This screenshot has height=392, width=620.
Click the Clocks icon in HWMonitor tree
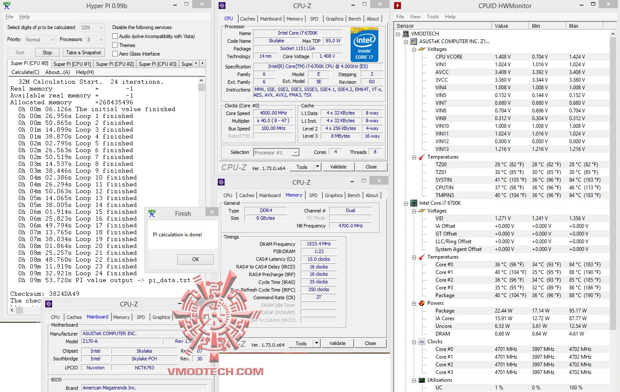[422, 342]
